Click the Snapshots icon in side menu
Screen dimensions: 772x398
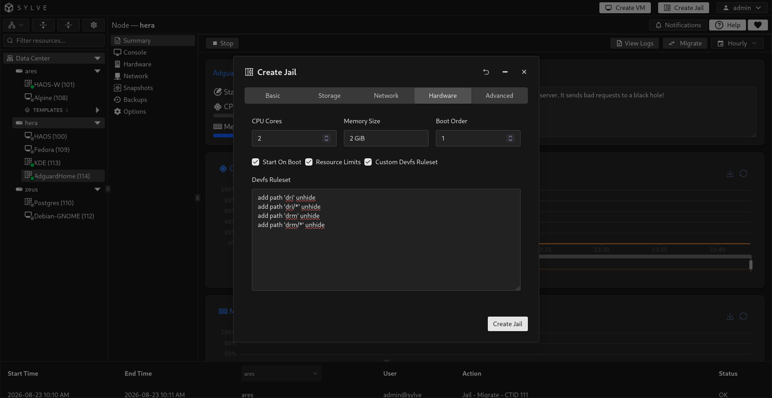tap(118, 88)
